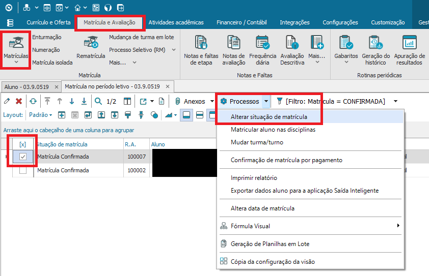
Task: Open Notas e faltas de etapa
Action: click(x=201, y=50)
